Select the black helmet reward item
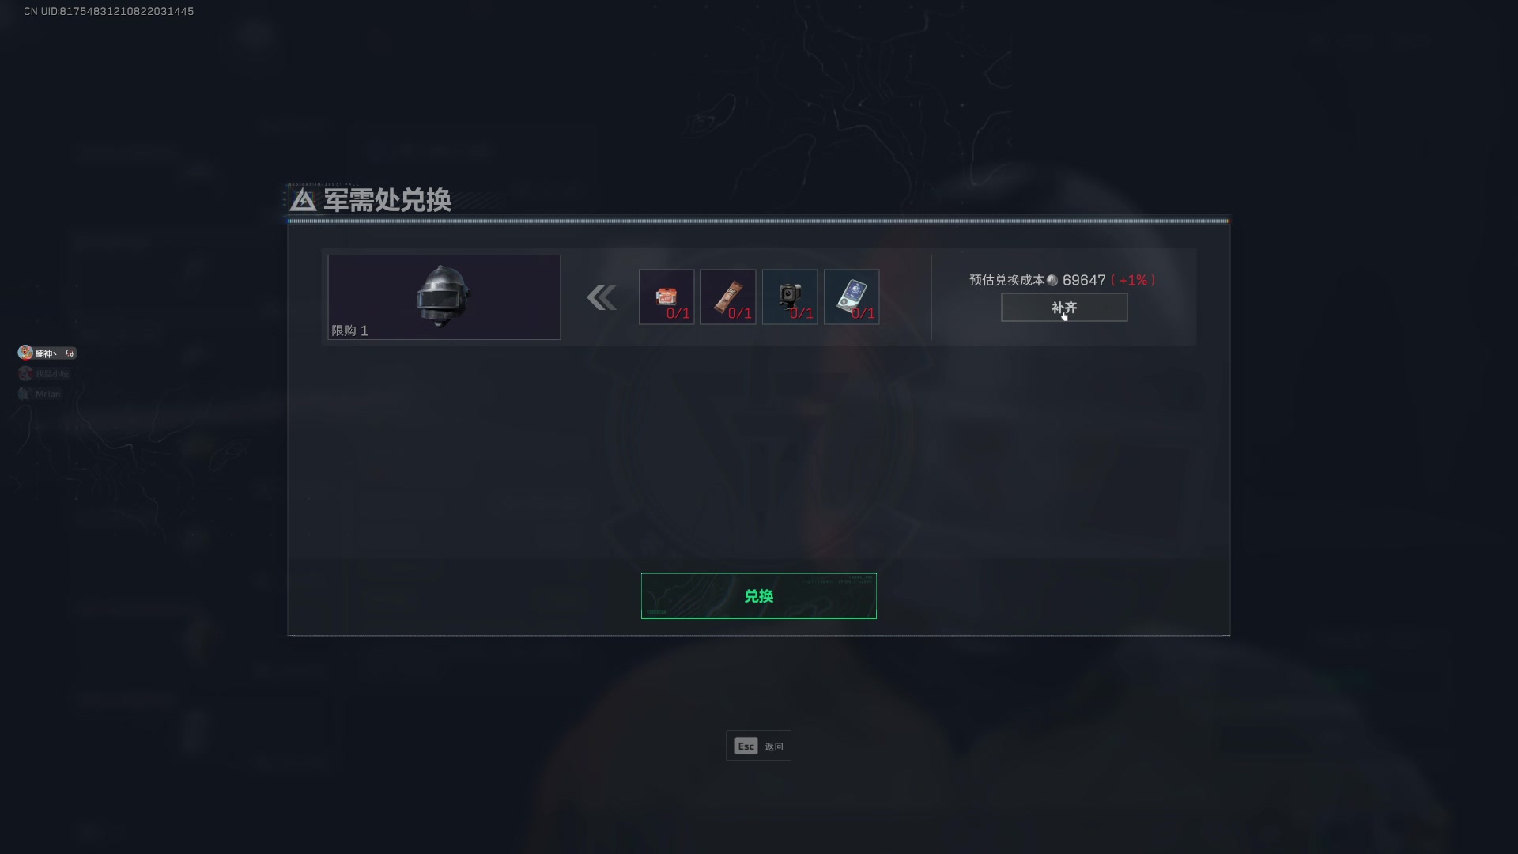Image resolution: width=1518 pixels, height=854 pixels. (444, 297)
